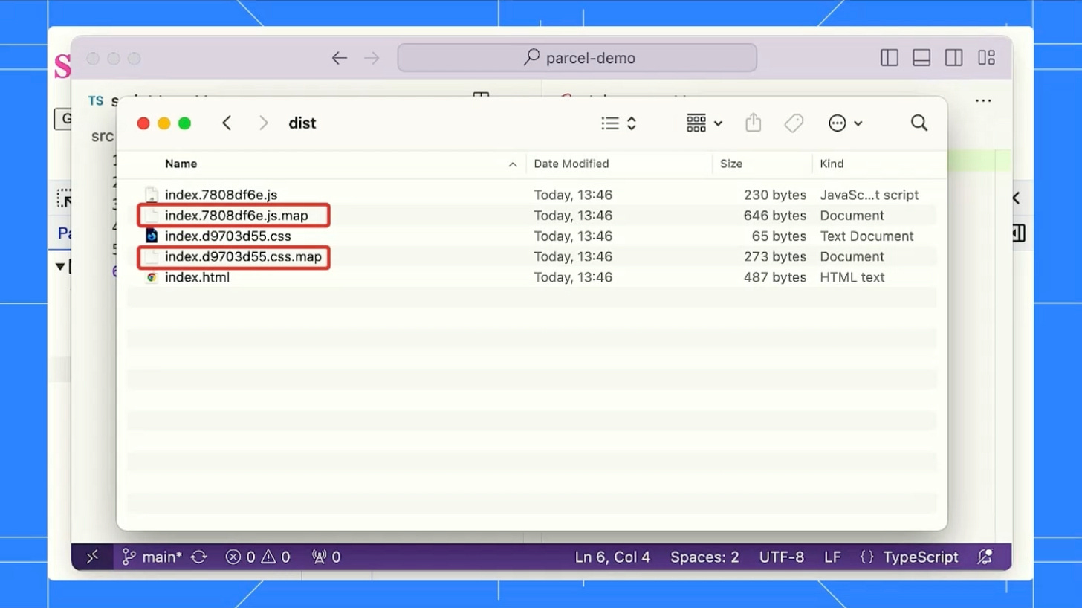Click the 646 bytes size cell
The width and height of the screenshot is (1082, 608).
pyautogui.click(x=774, y=216)
